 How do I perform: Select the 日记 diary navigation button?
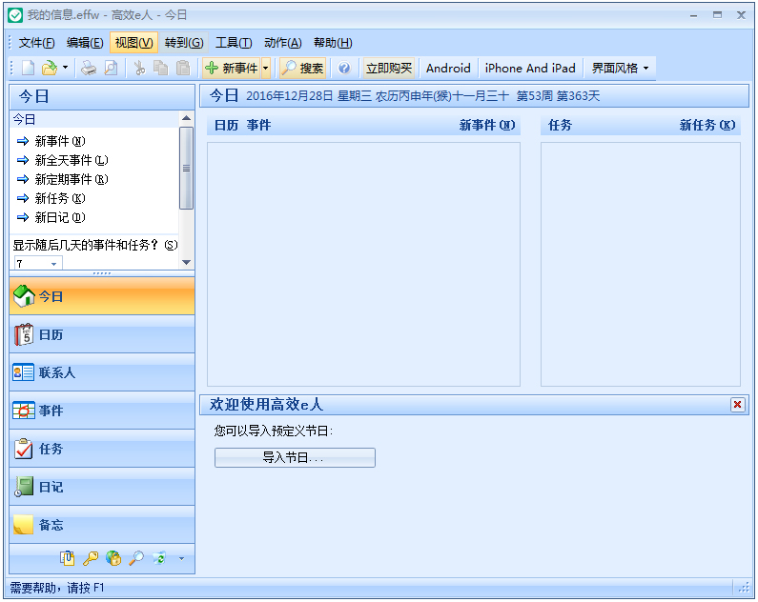coord(102,487)
